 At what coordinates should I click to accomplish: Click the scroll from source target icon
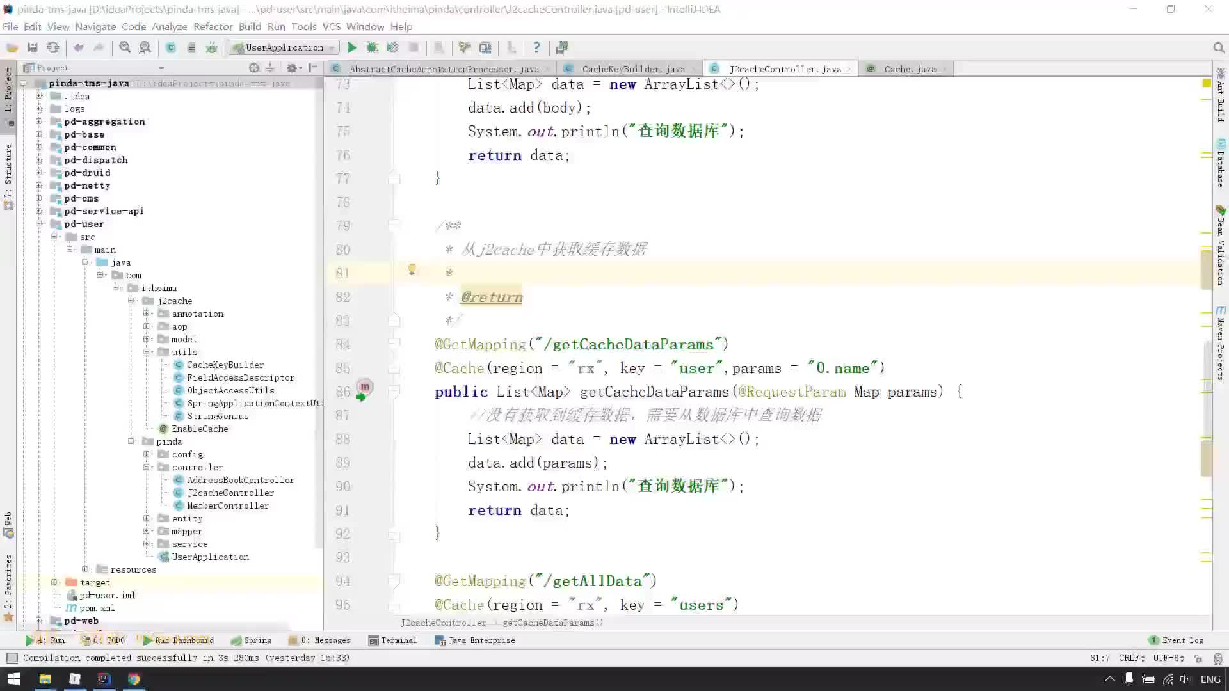tap(254, 68)
